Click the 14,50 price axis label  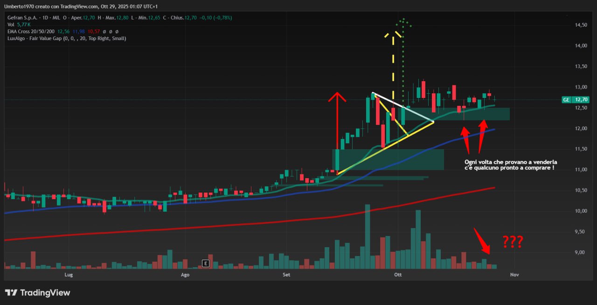click(581, 25)
